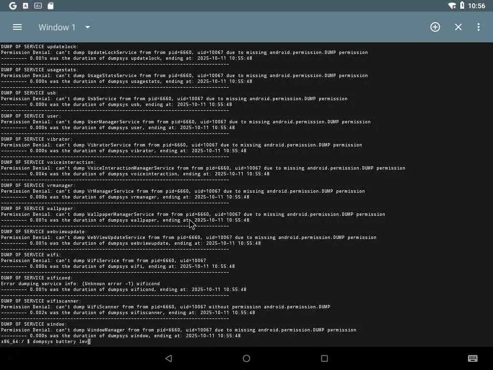Click 'DUMP OF SERVICE vrmanager:' line

38,185
